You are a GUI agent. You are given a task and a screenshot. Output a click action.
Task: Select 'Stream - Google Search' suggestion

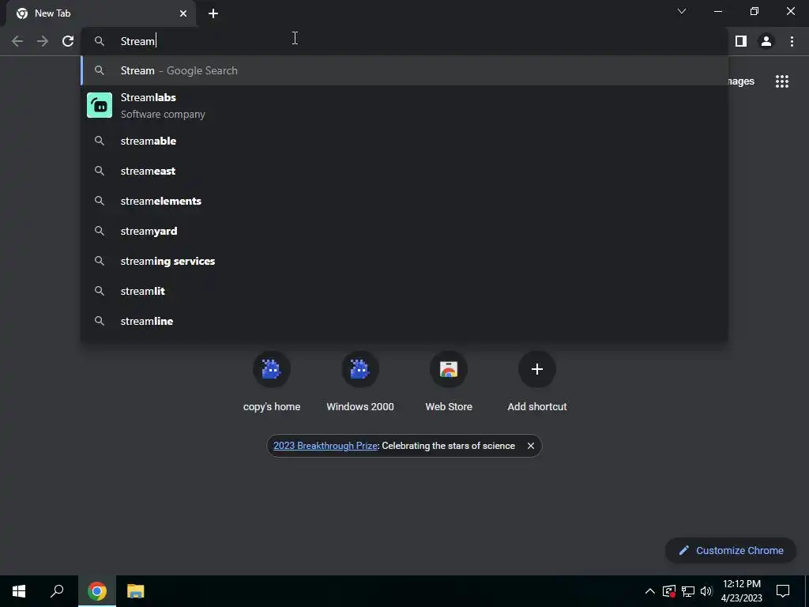405,70
